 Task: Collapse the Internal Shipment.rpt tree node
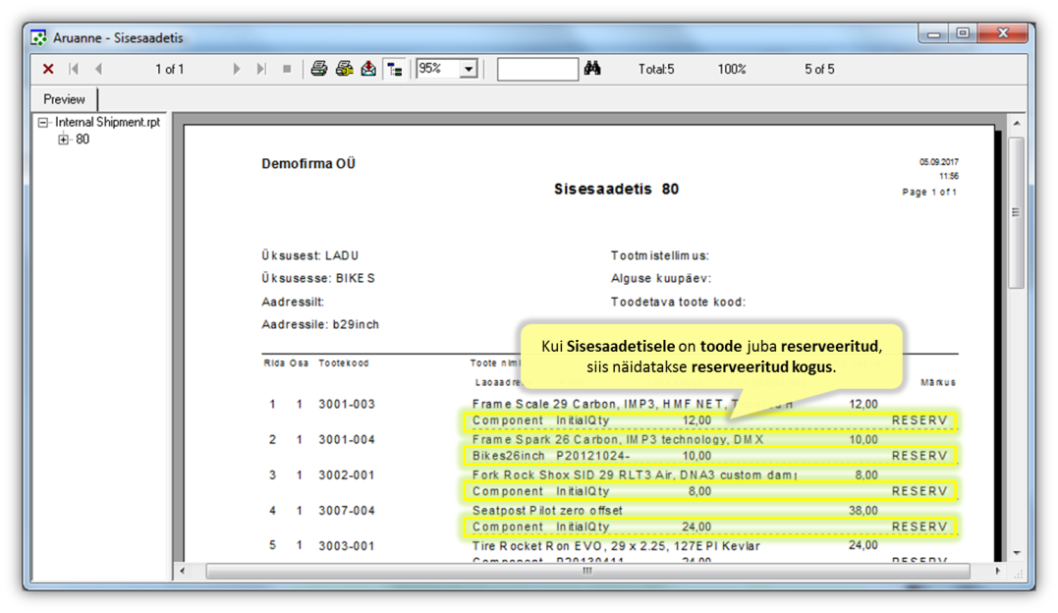click(x=43, y=122)
